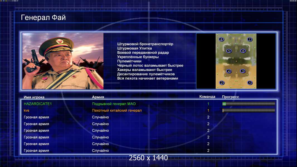This screenshot has width=297, height=167.
Task: Click the 'Имя игрока' column header
Action: tap(34, 97)
